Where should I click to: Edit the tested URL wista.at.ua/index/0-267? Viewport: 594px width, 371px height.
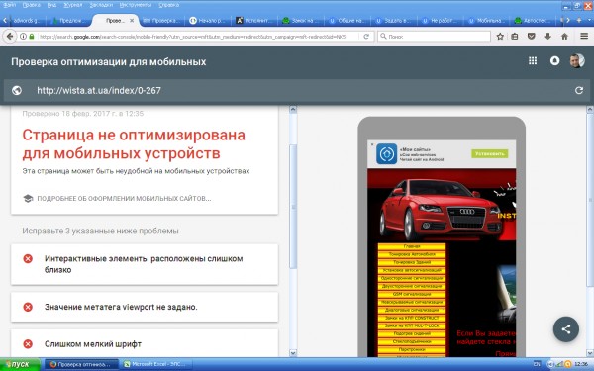[99, 90]
